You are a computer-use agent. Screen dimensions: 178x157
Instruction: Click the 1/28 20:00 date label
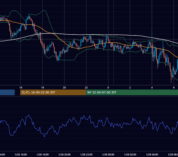[64, 154]
